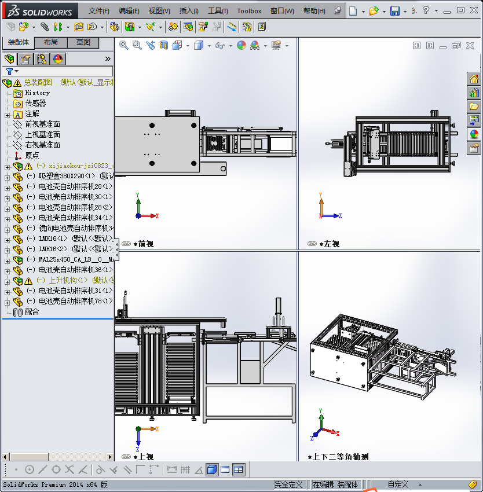
Task: Open the 插入(I) menu
Action: click(x=189, y=11)
